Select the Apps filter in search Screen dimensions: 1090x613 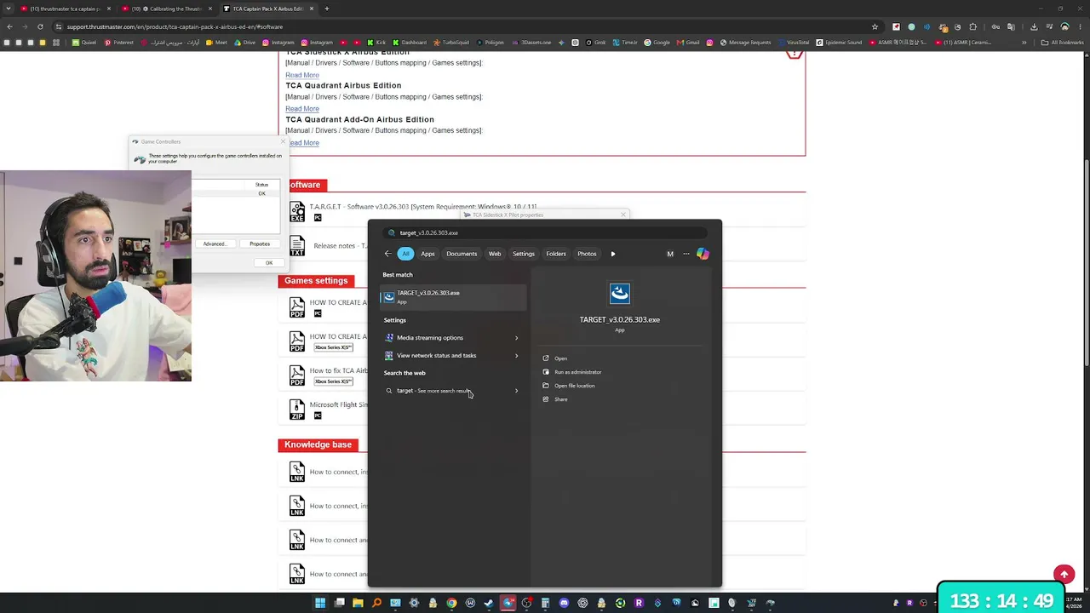pyautogui.click(x=427, y=254)
